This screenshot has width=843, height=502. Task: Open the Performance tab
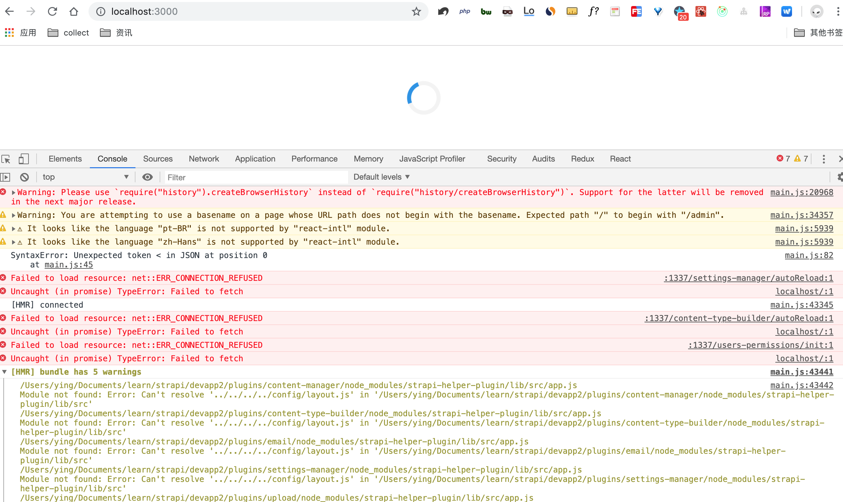(315, 159)
